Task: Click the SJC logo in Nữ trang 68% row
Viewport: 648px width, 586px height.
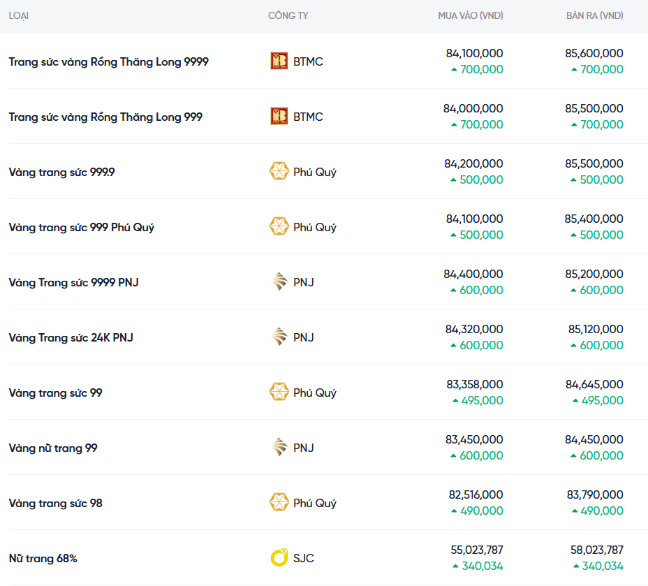Action: (x=279, y=558)
